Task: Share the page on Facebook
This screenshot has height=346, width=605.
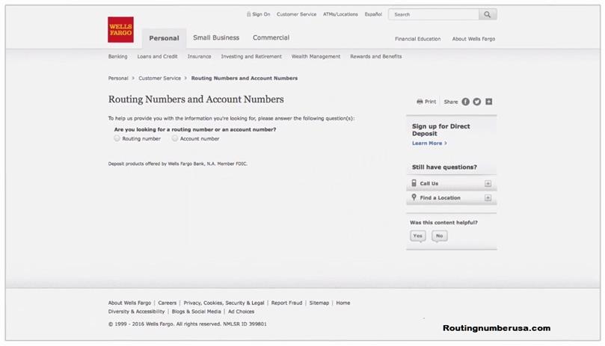Action: [466, 102]
